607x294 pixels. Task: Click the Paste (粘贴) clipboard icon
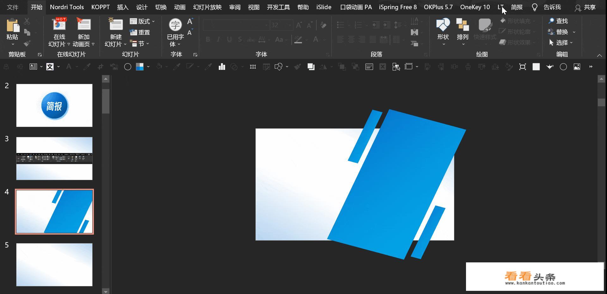(x=13, y=25)
